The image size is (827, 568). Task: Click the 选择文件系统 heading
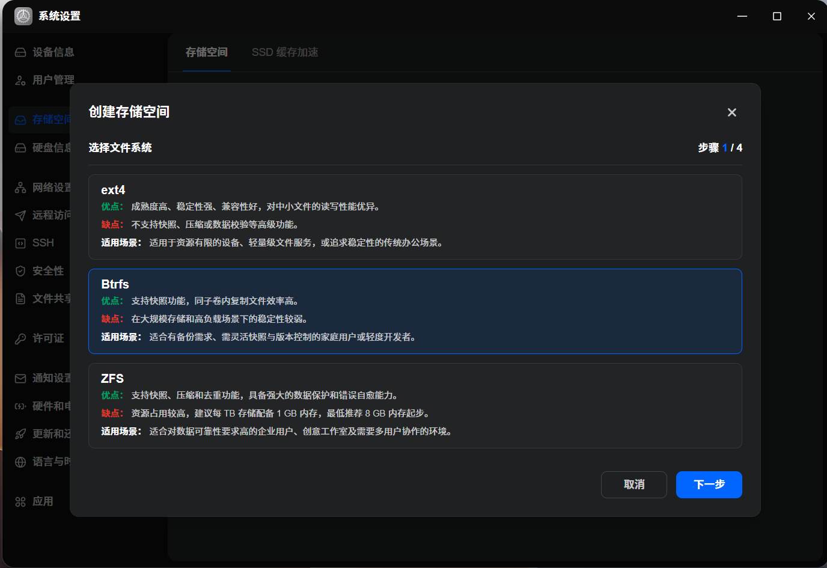tap(120, 148)
